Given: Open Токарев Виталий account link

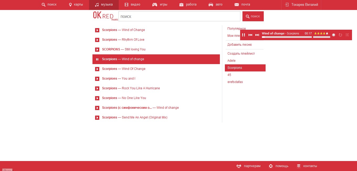Looking at the screenshot, I should pos(301,4).
